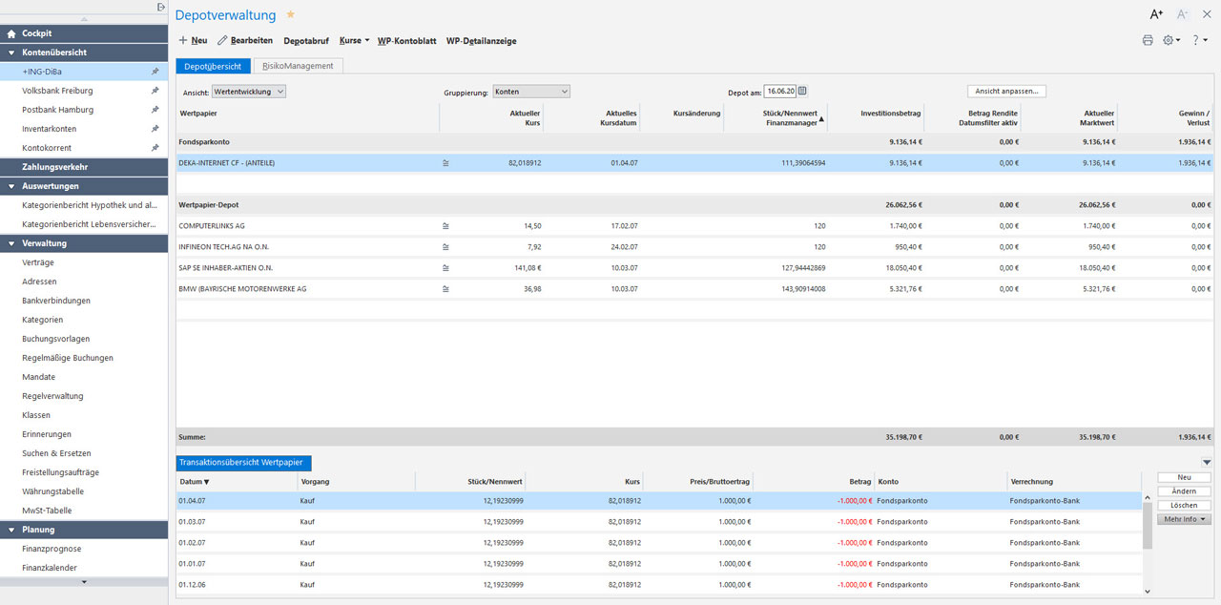Viewport: 1221px width, 605px height.
Task: Open Währungstabelle in the sidebar
Action: 53,491
